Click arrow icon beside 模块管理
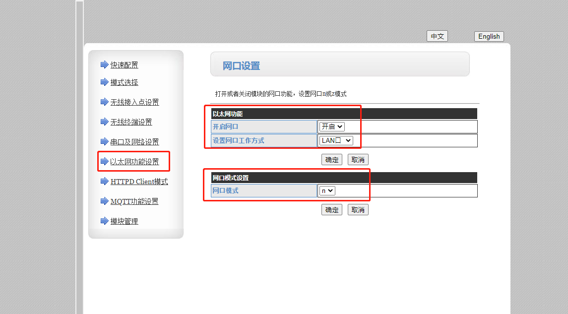Screen dimensions: 568x314 coord(104,221)
